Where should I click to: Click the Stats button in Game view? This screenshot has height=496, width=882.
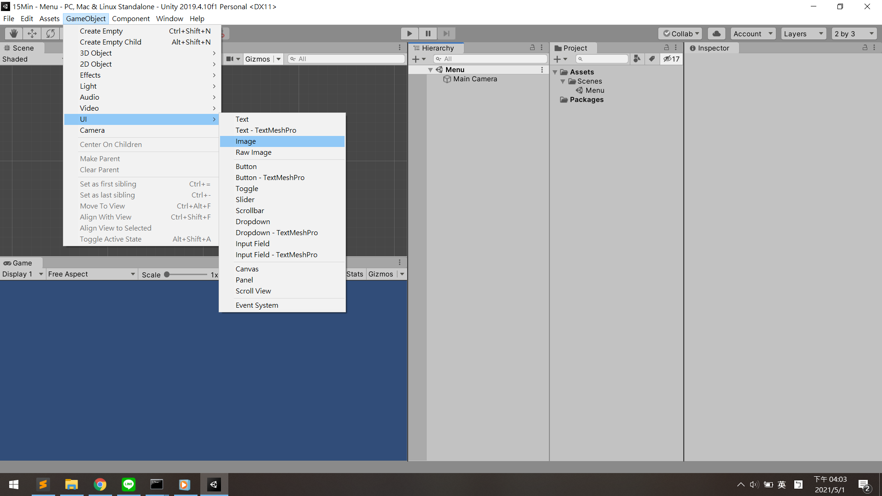355,274
